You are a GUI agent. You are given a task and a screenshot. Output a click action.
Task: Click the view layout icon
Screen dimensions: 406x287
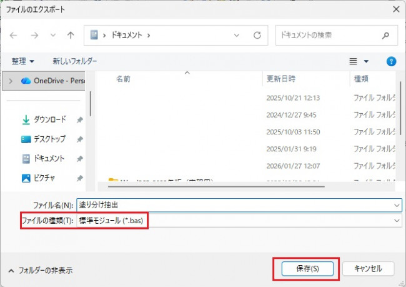[354, 61]
